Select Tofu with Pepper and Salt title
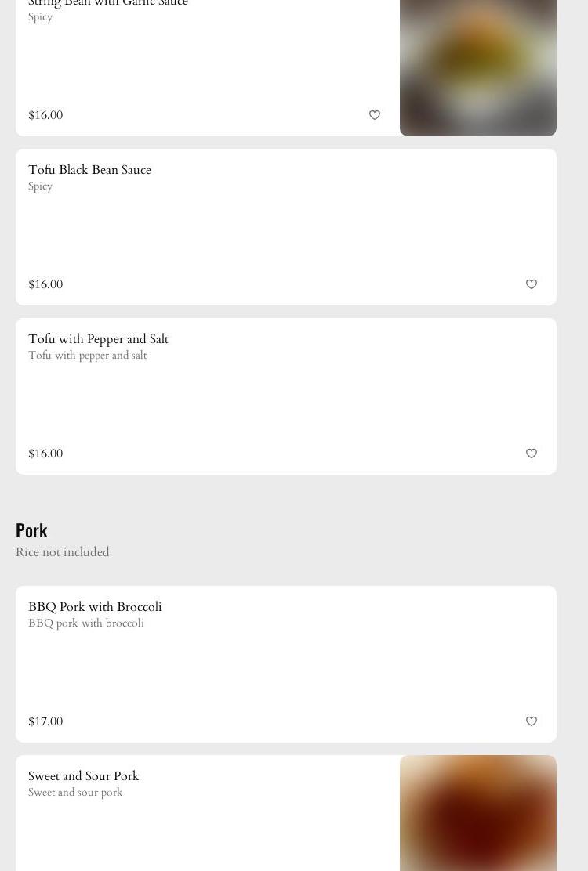This screenshot has width=588, height=871. [98, 339]
